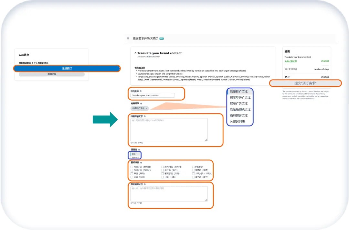Check the 阿拉伯语 checkbox
Image resolution: width=349 pixels, height=230 pixels.
pyautogui.click(x=194, y=167)
